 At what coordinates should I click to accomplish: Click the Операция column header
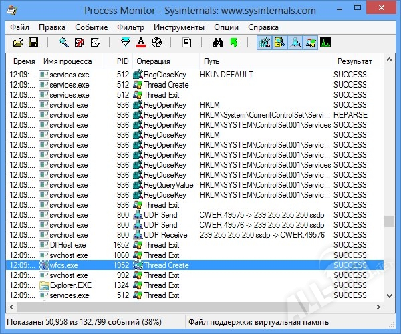pyautogui.click(x=153, y=61)
